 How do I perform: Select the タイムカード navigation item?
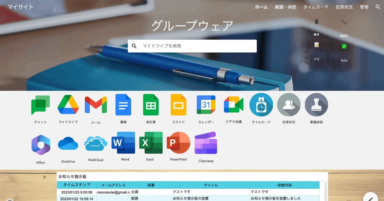[316, 7]
